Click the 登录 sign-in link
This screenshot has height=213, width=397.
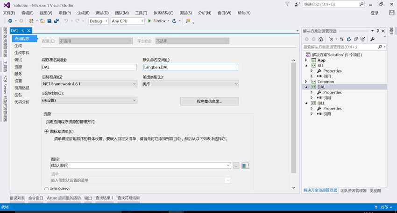[x=375, y=13]
